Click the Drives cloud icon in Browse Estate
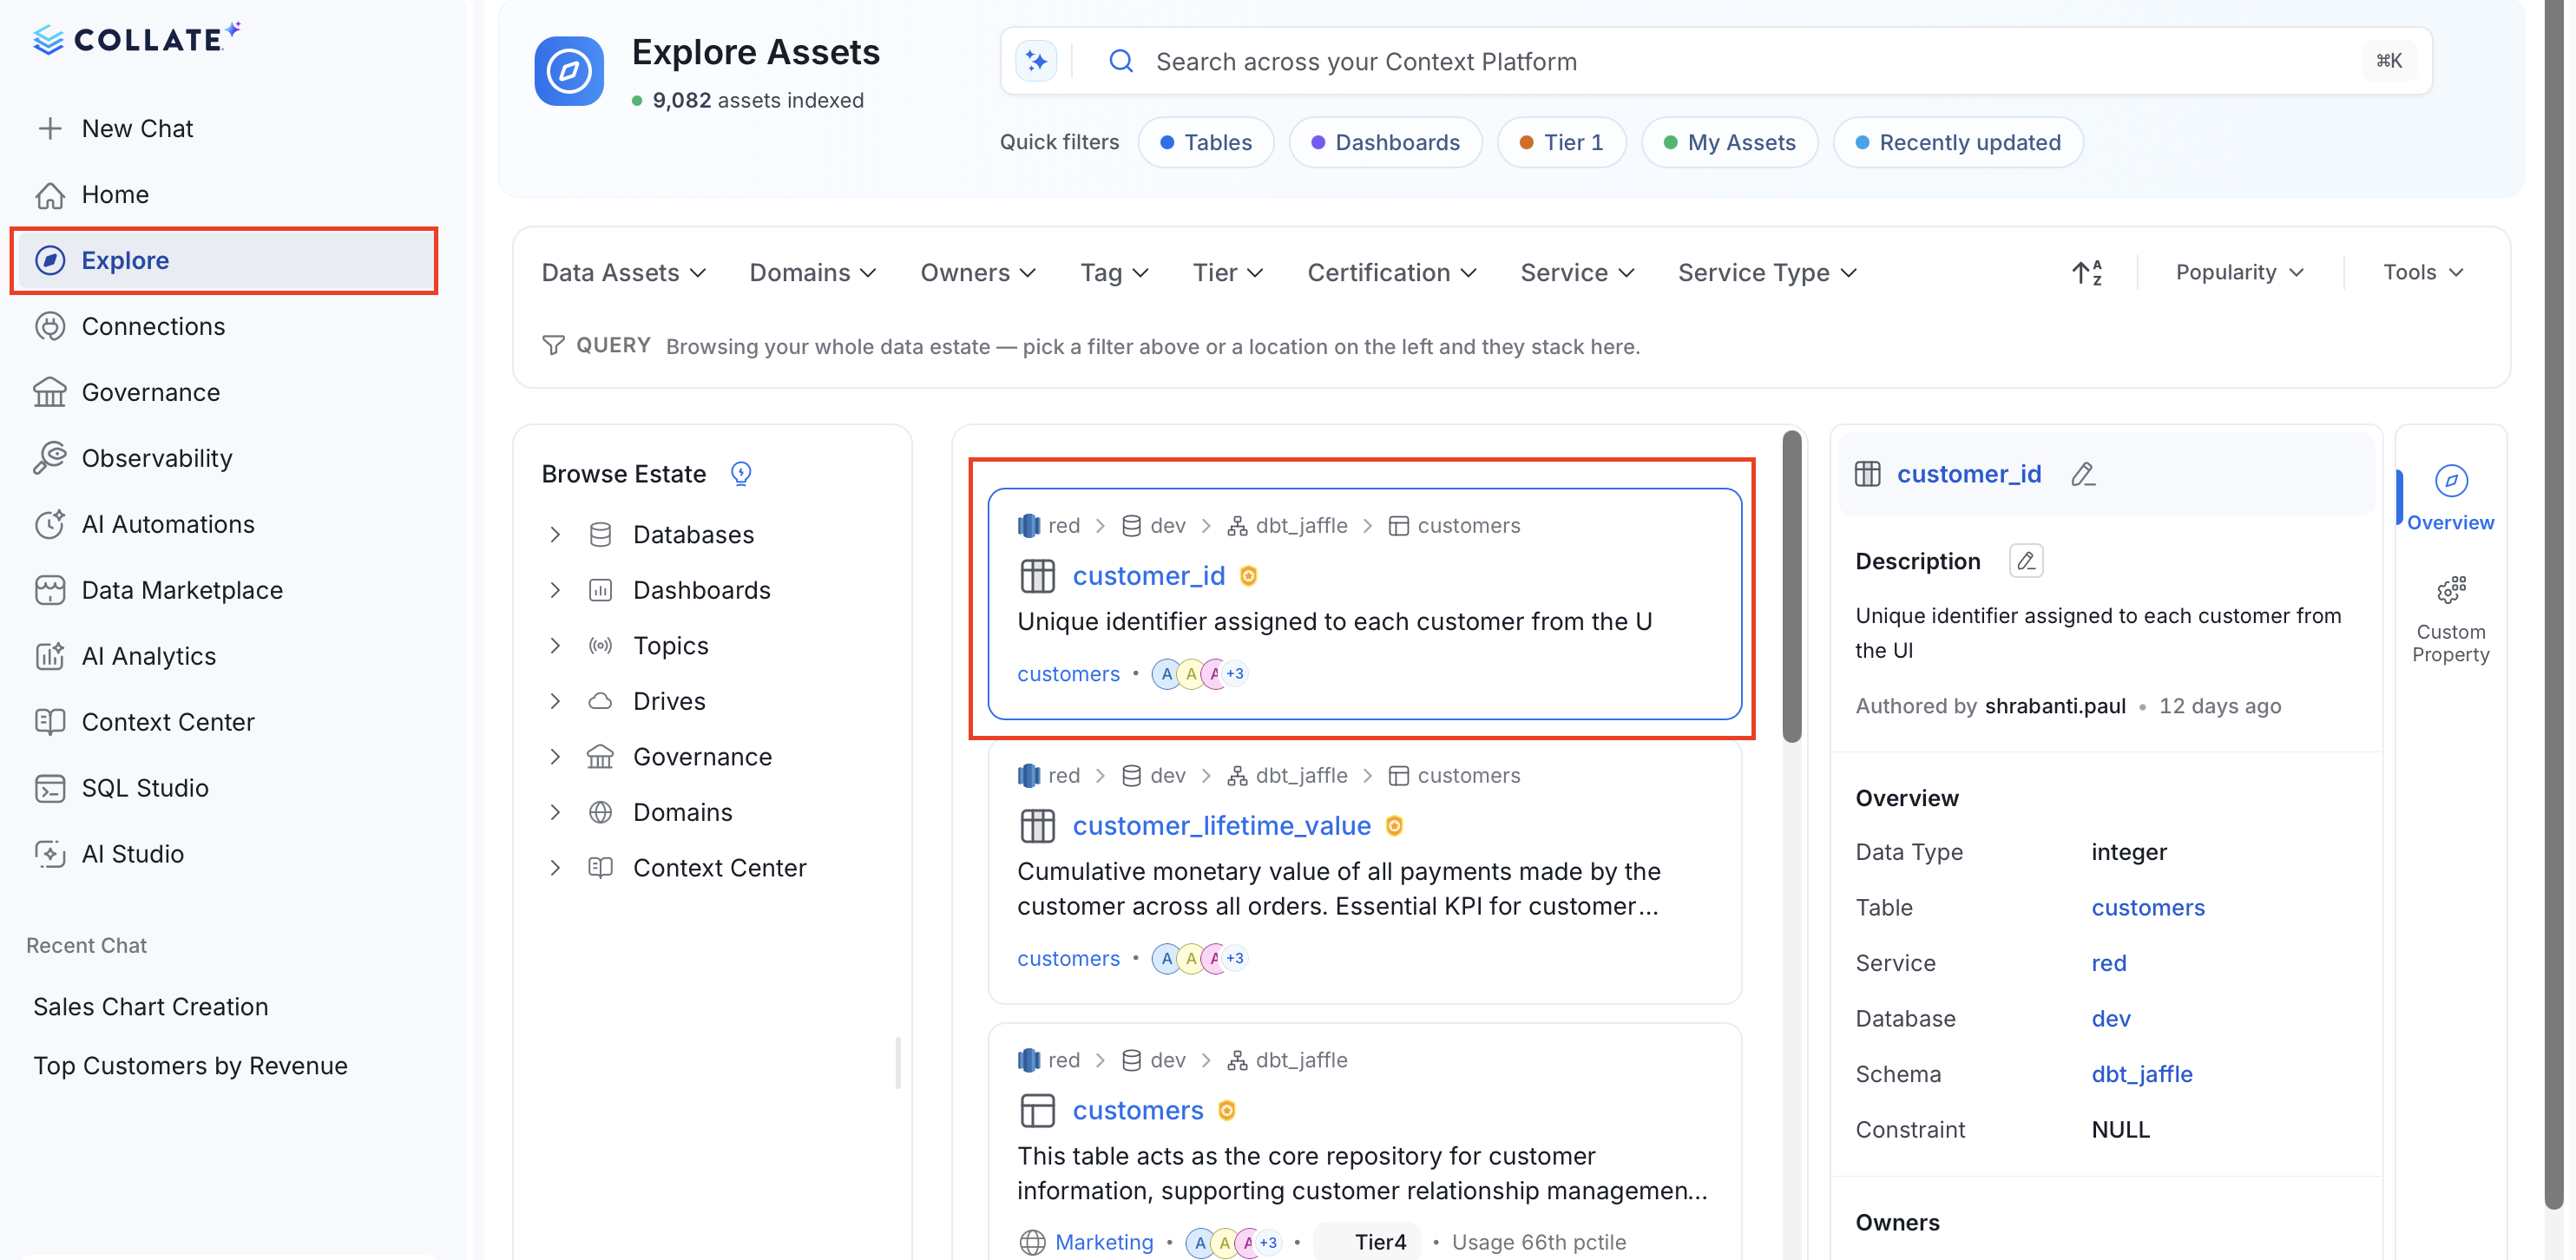 tap(600, 701)
